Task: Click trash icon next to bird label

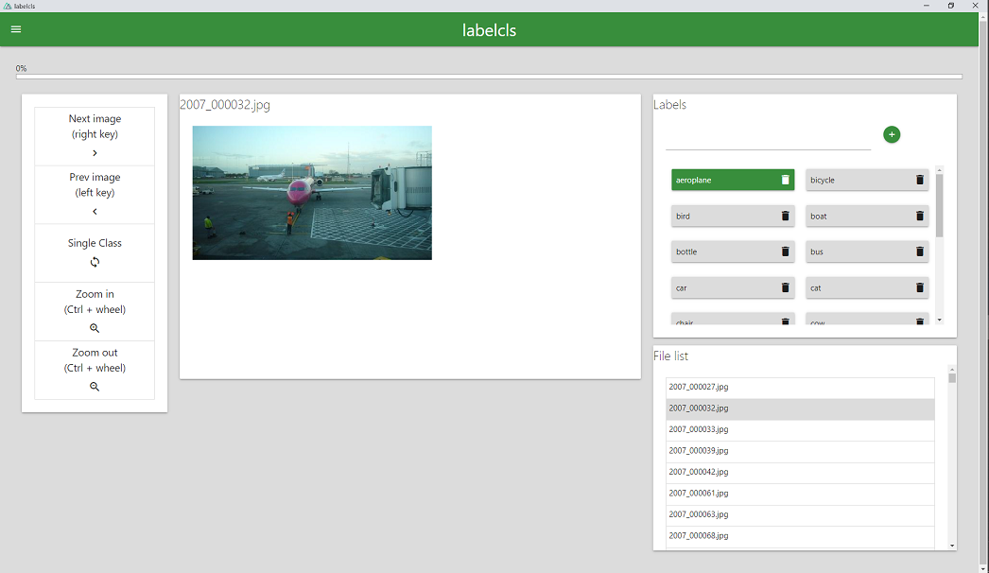Action: click(785, 216)
